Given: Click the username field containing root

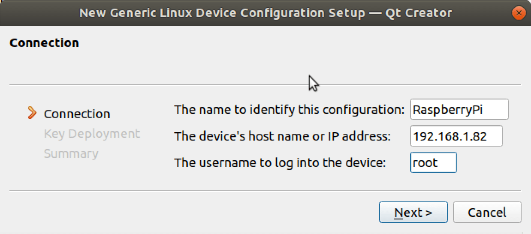Looking at the screenshot, I should [x=433, y=163].
